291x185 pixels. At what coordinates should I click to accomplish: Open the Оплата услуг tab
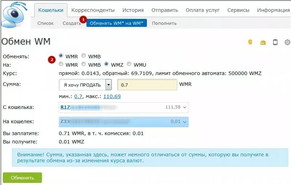pyautogui.click(x=203, y=10)
